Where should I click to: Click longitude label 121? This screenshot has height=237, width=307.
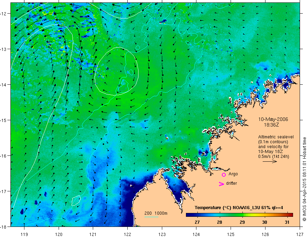[93, 234]
